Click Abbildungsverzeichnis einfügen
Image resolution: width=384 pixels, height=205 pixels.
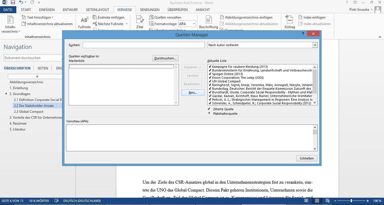click(x=246, y=17)
